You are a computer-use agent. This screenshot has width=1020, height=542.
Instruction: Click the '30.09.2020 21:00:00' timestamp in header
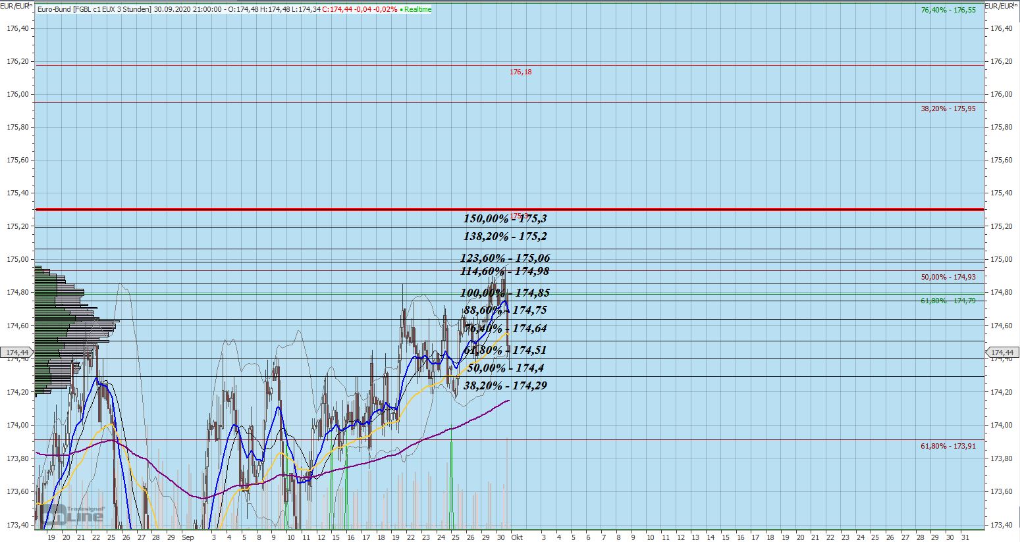click(187, 9)
